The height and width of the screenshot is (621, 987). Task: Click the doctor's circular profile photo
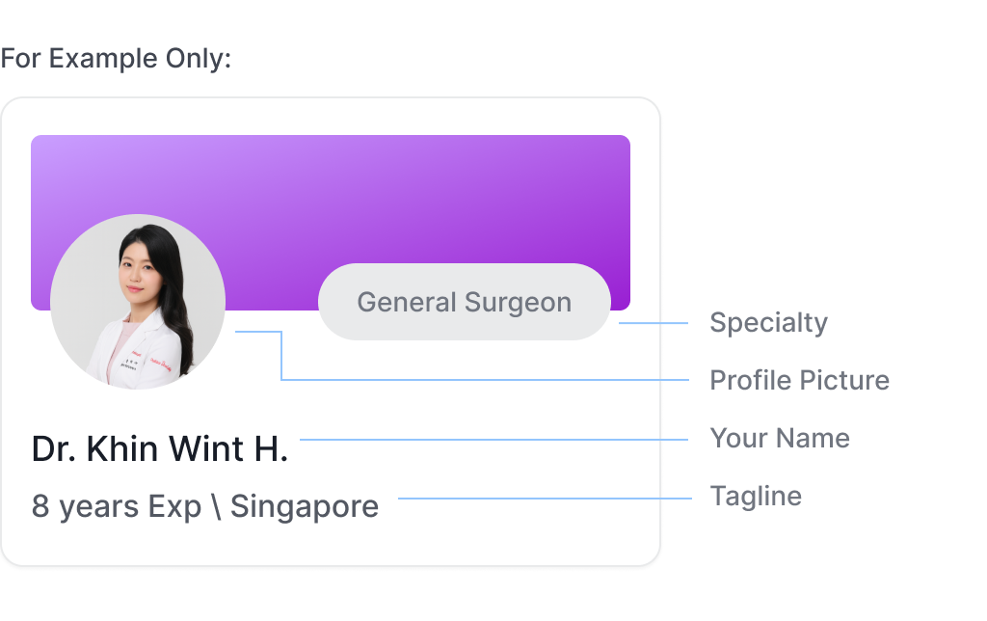coord(138,302)
